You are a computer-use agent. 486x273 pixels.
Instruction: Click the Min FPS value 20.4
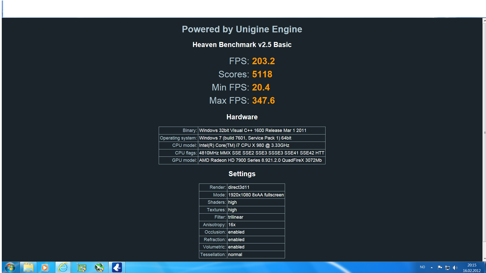261,87
